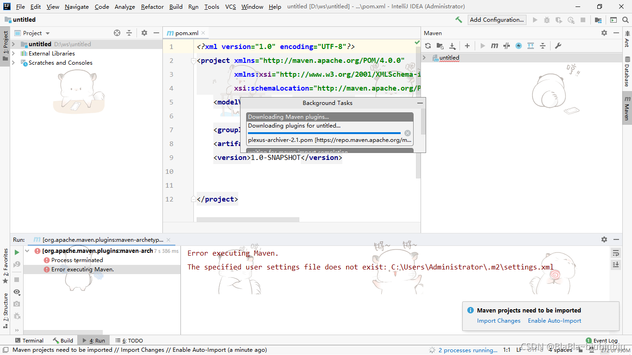Image resolution: width=632 pixels, height=355 pixels.
Task: Click Enable Auto-Import link
Action: 554,321
